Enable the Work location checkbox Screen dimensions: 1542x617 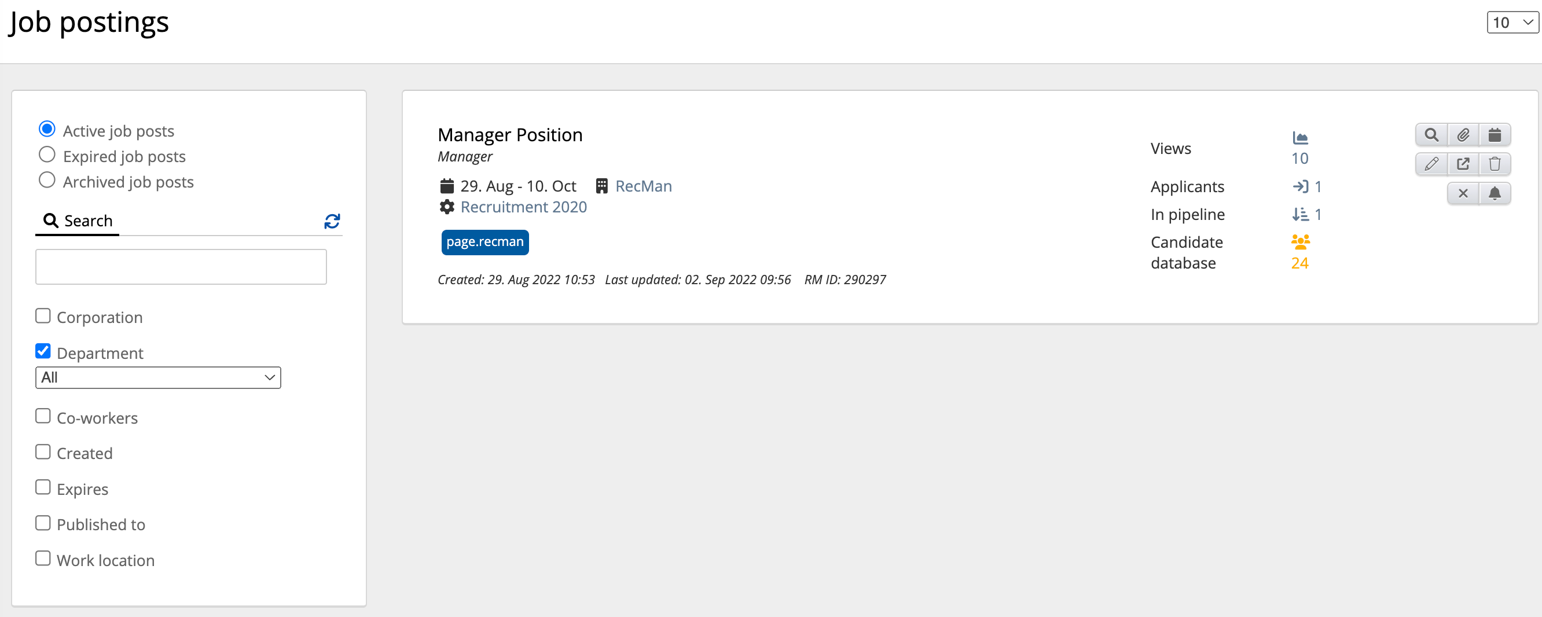click(43, 558)
